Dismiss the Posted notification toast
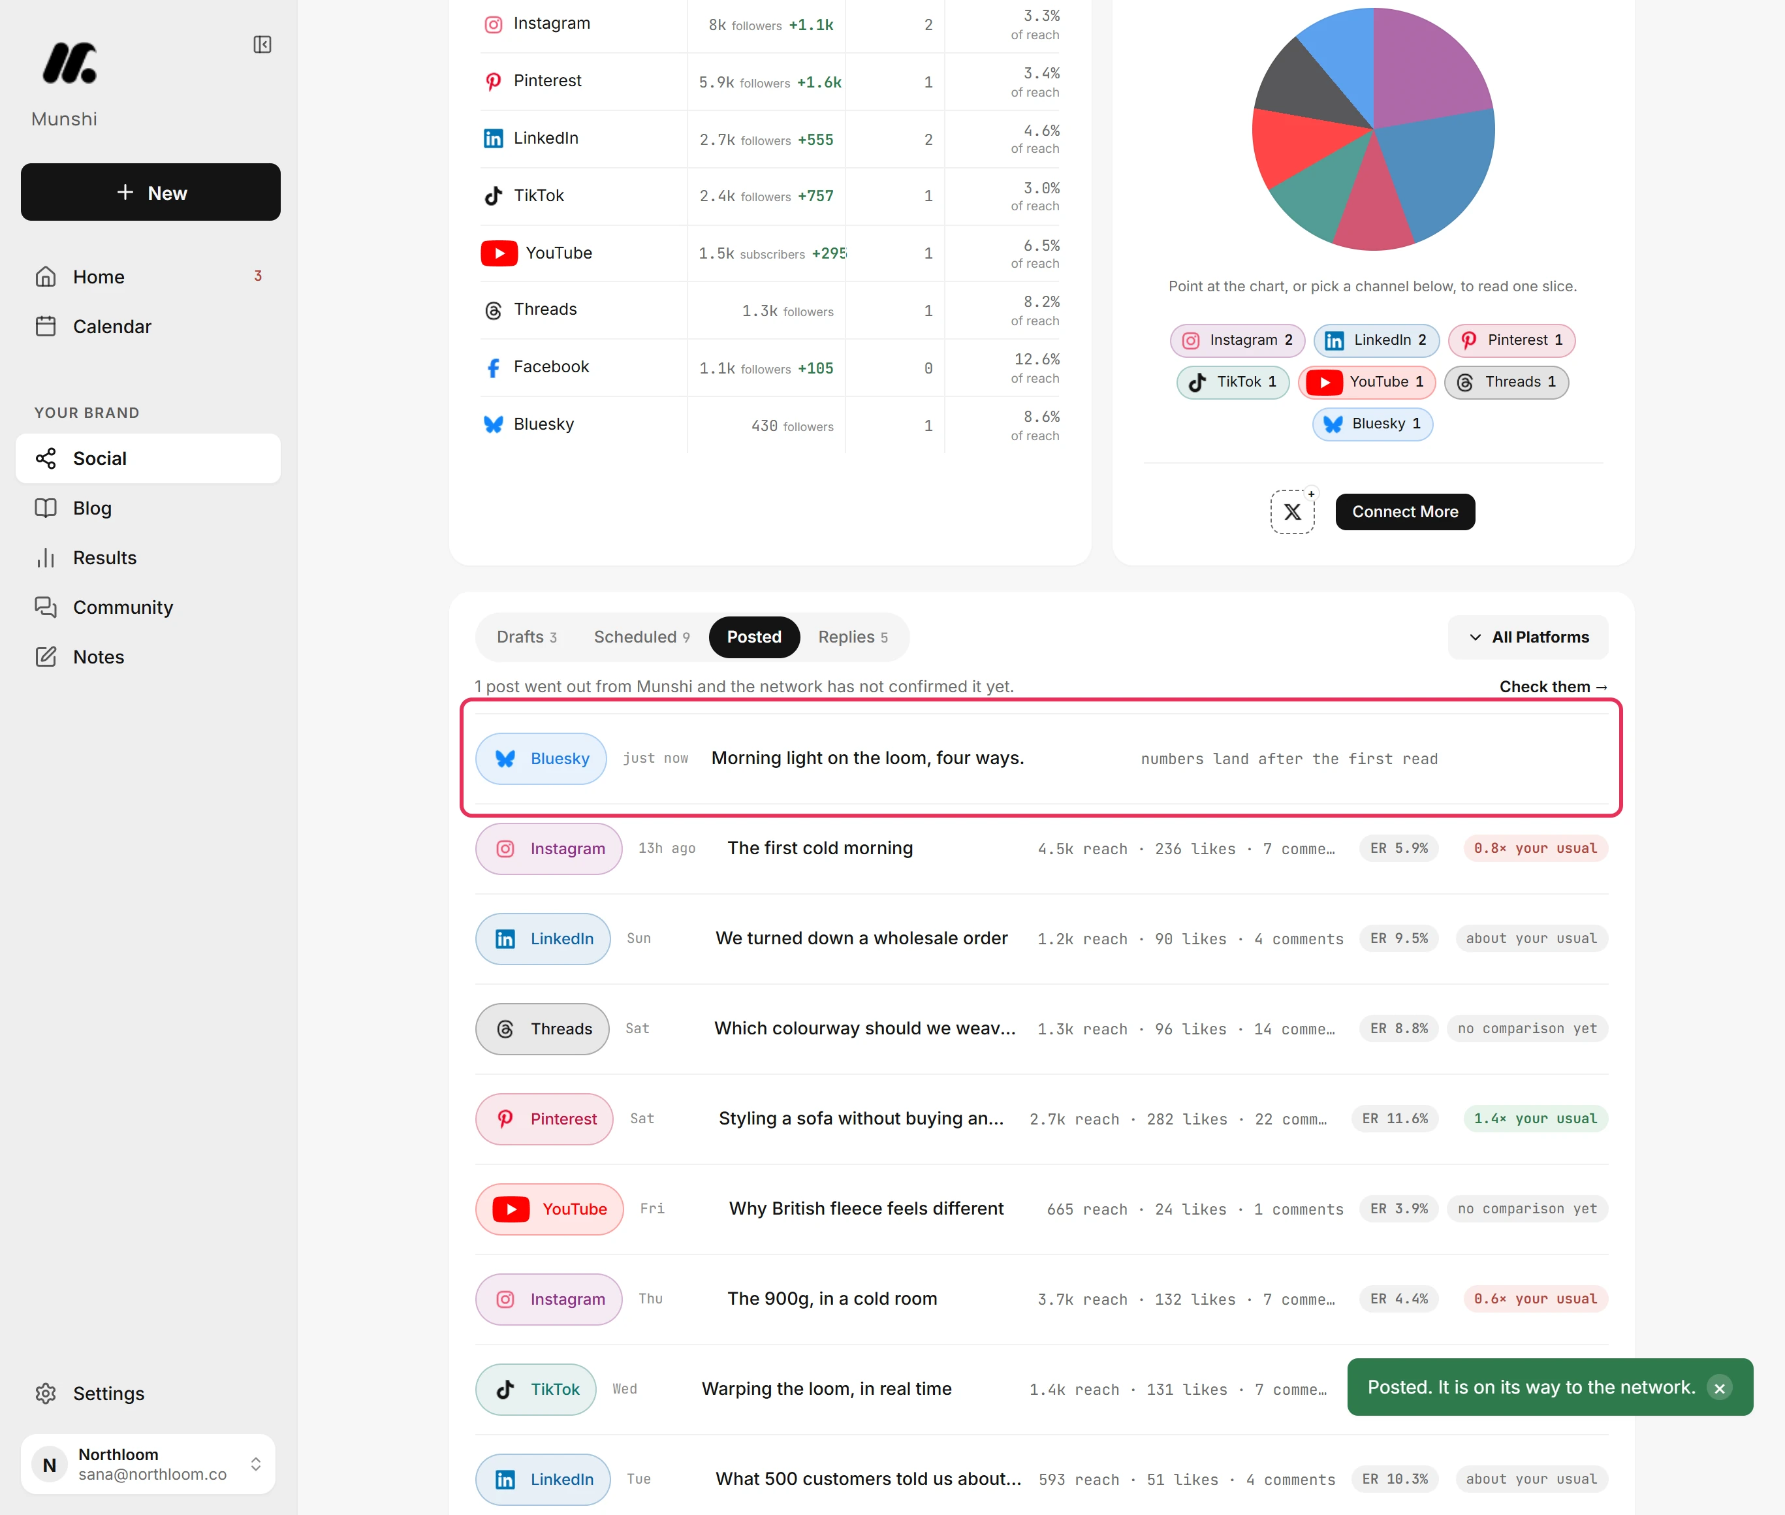Image resolution: width=1785 pixels, height=1515 pixels. click(x=1719, y=1388)
